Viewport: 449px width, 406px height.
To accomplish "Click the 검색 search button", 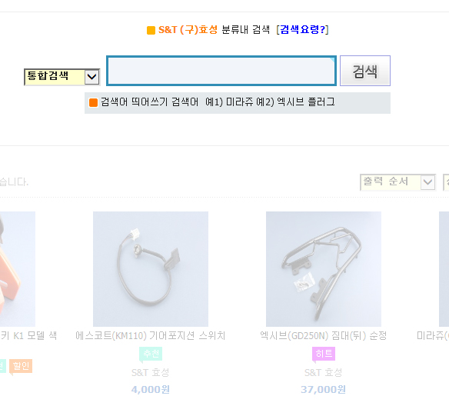I will 364,71.
